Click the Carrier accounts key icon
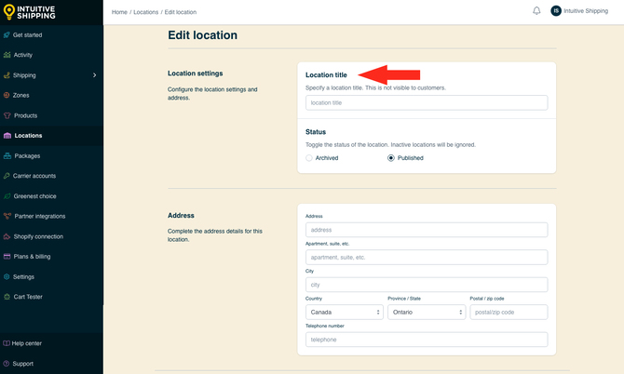The width and height of the screenshot is (624, 374). point(7,176)
